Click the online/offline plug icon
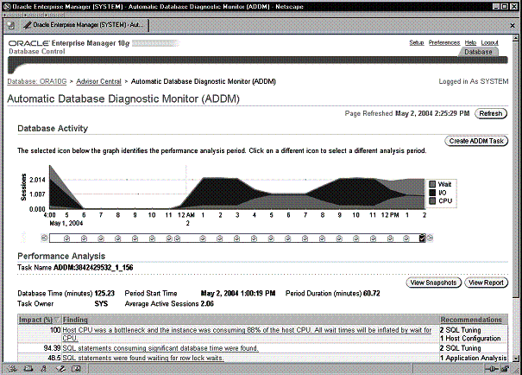 click(x=493, y=369)
